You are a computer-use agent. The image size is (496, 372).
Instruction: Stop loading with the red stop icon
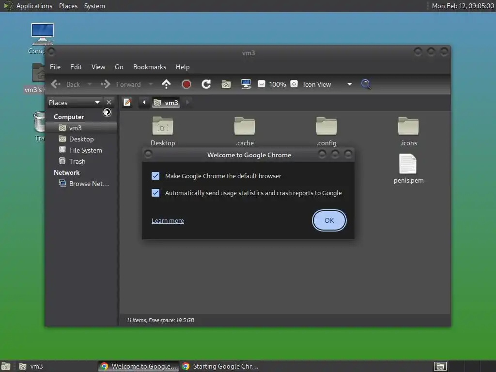(x=186, y=84)
